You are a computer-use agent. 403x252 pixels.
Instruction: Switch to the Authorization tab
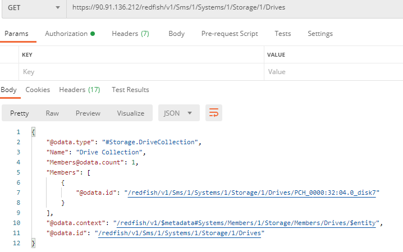pos(70,34)
